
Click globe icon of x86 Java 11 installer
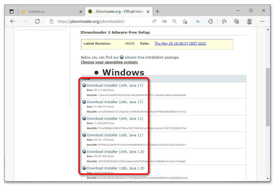(84, 135)
